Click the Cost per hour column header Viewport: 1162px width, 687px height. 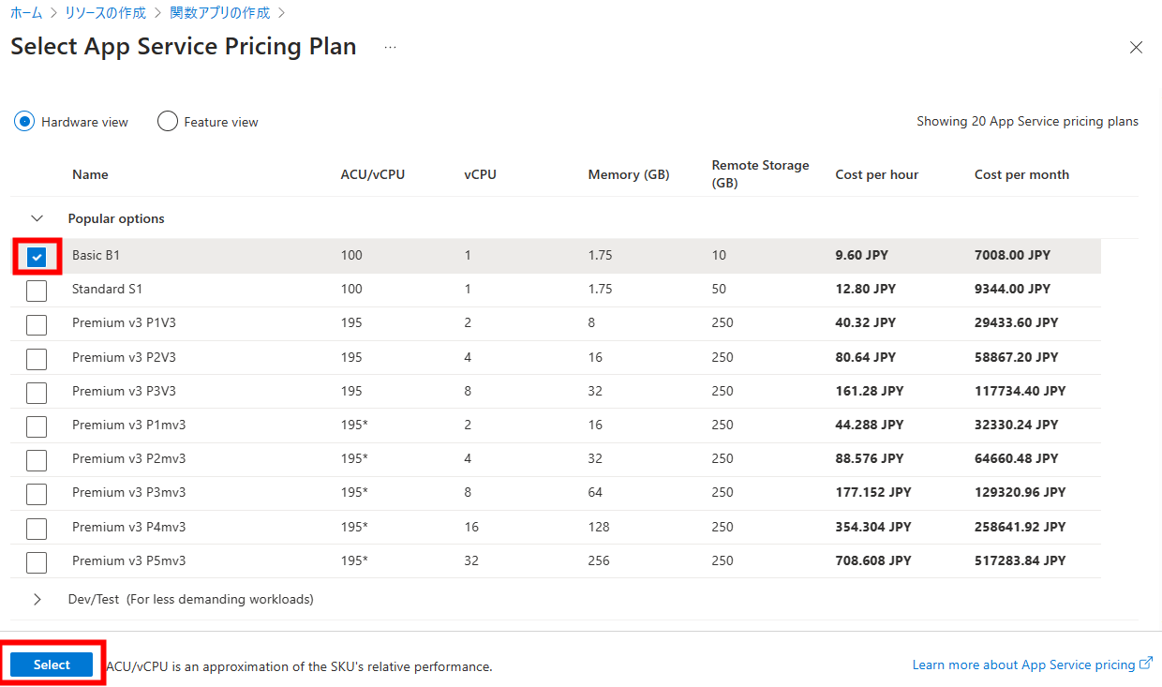tap(877, 174)
